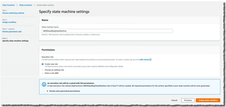Click the info icon in the execution role notice
226x107 pixels.
tap(44, 84)
